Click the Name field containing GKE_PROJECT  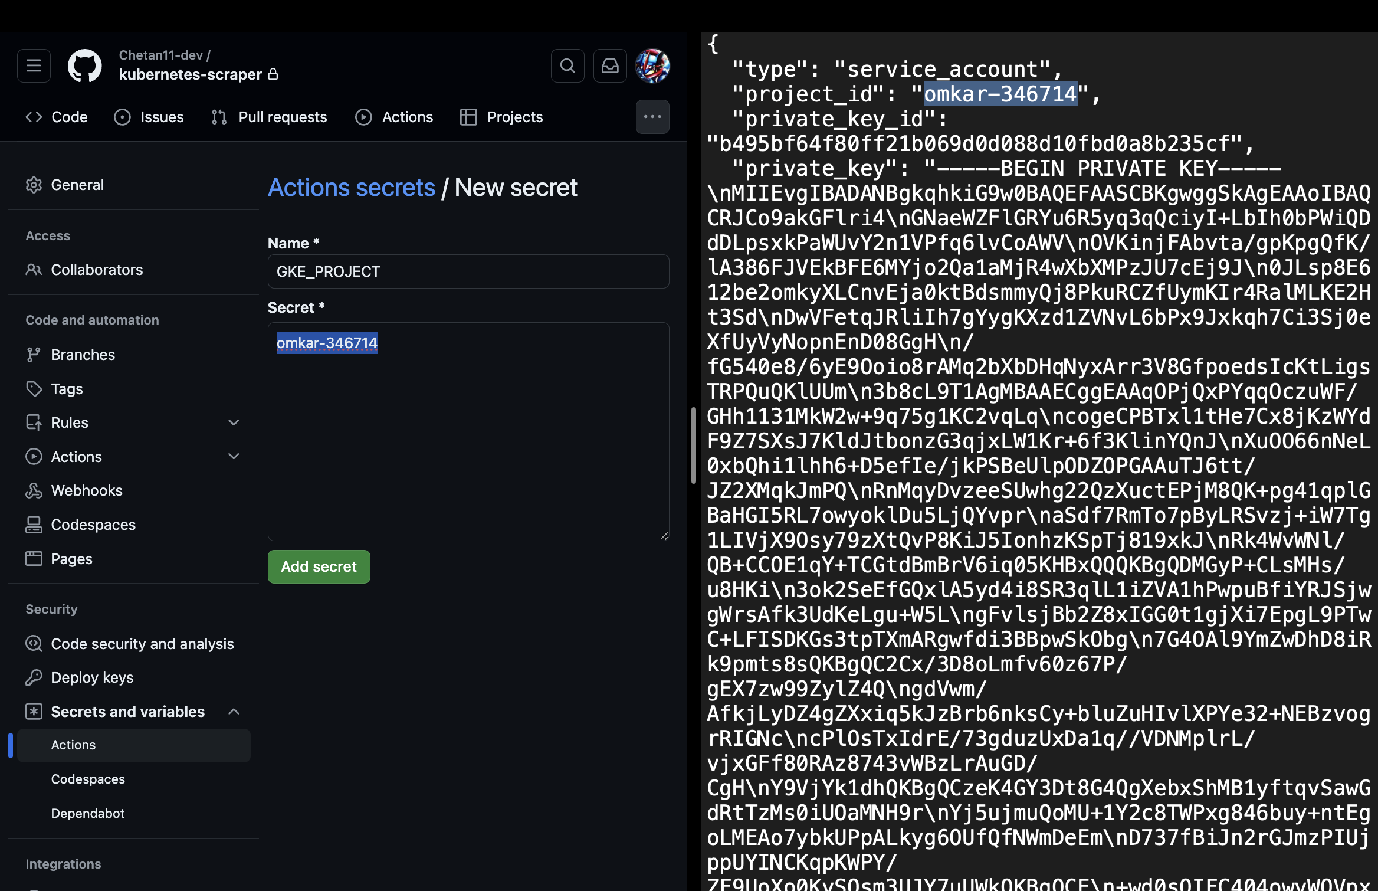click(468, 271)
